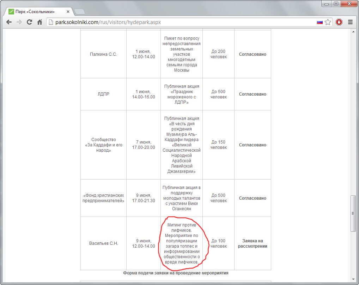This screenshot has width=359, height=285.
Task: Focus the park.sokolniki.com address bar
Action: point(176,22)
